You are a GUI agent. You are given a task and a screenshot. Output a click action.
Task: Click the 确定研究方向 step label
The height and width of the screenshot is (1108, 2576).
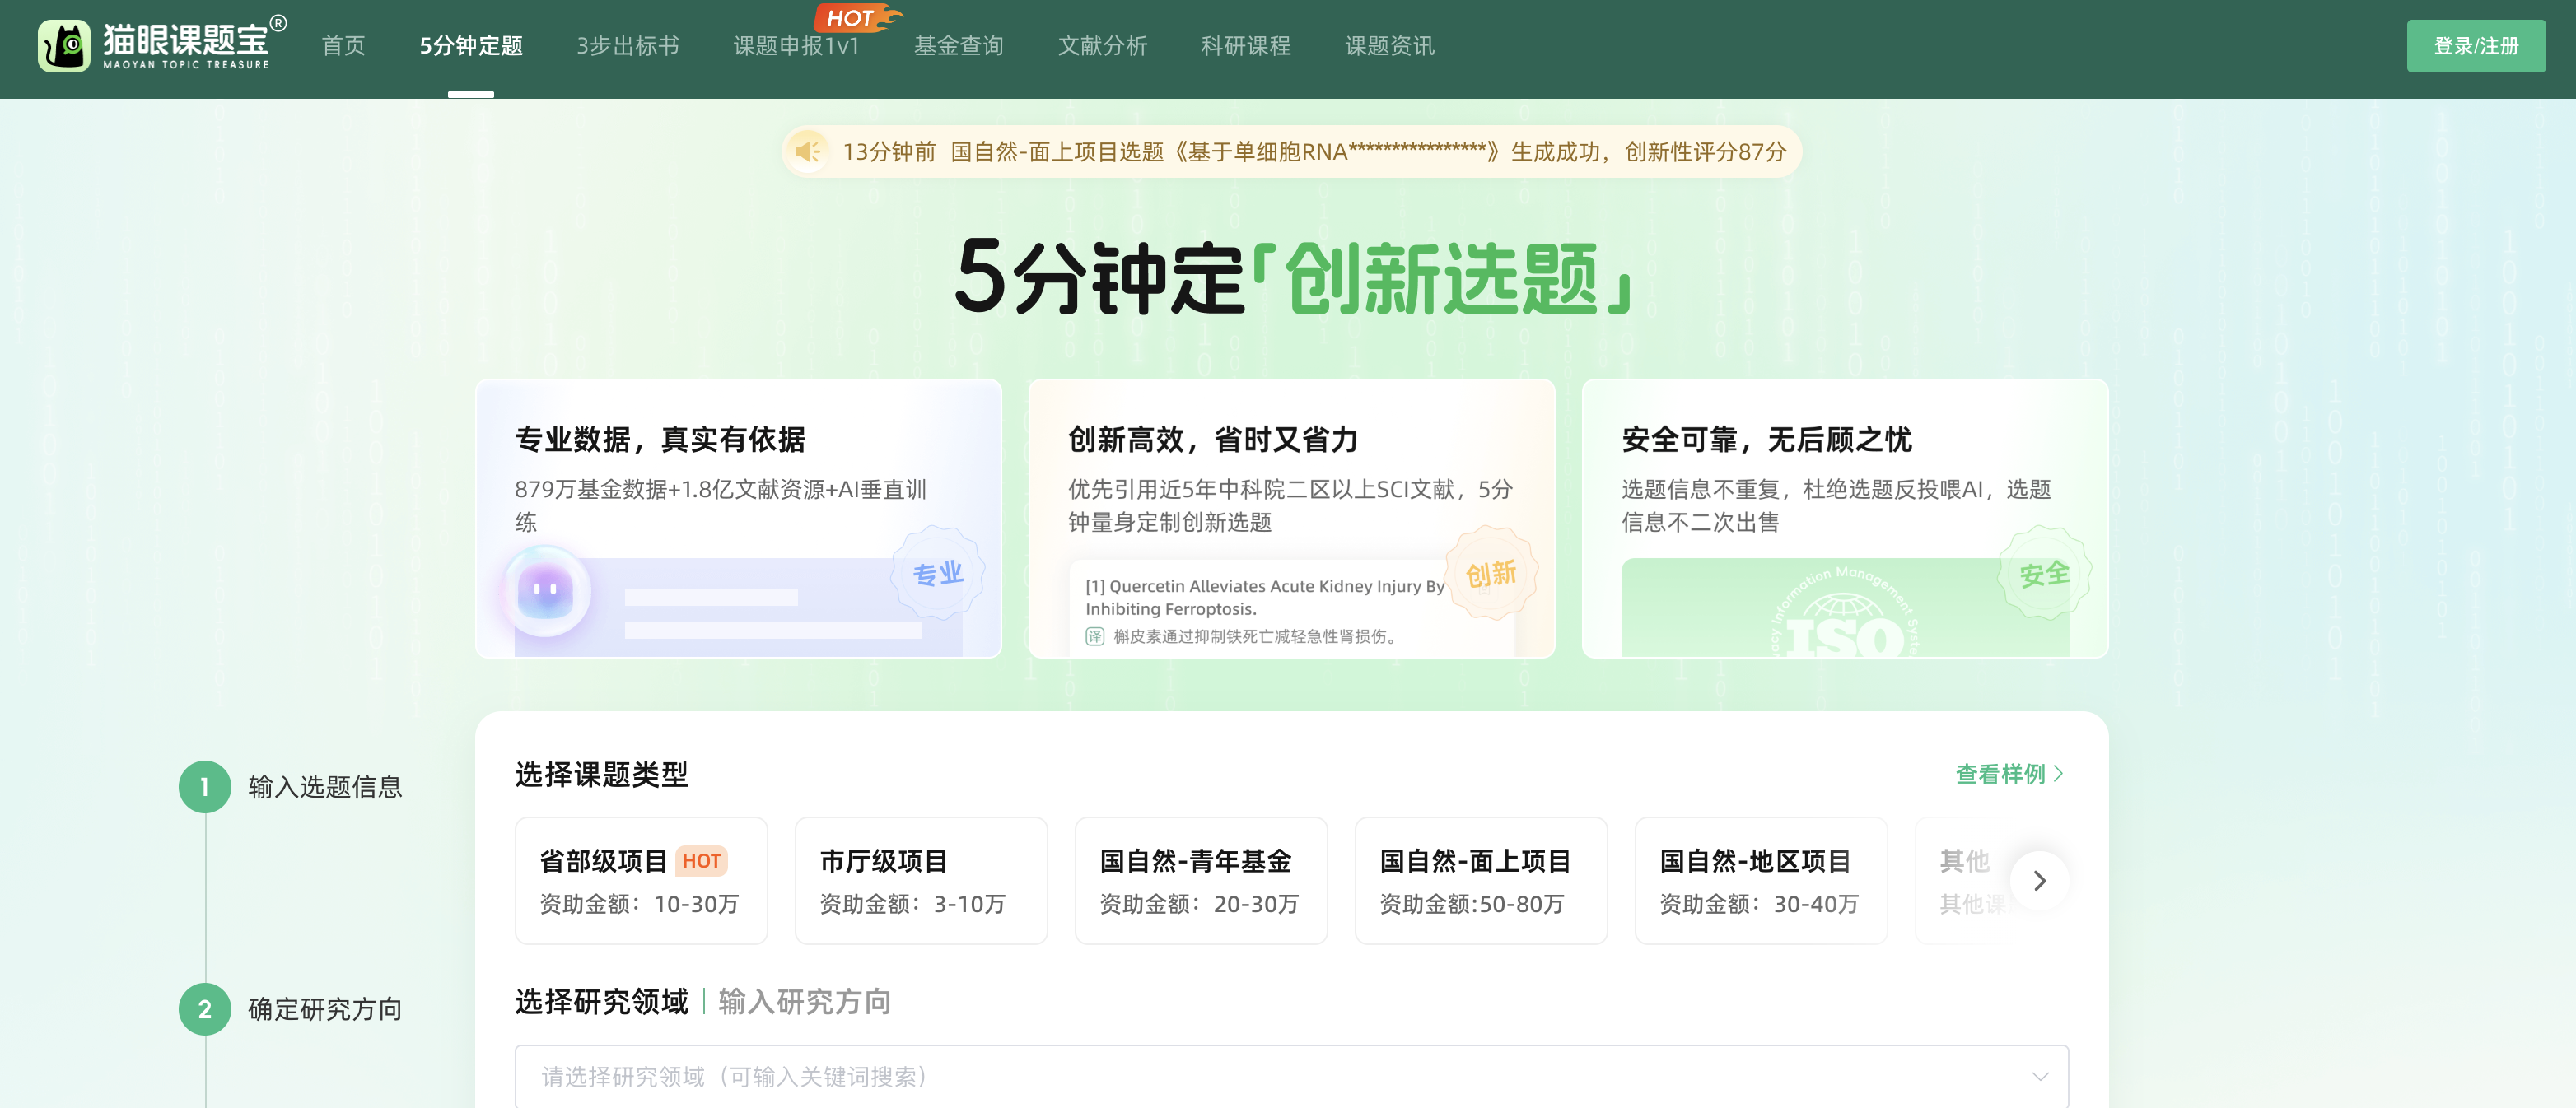[x=325, y=1009]
